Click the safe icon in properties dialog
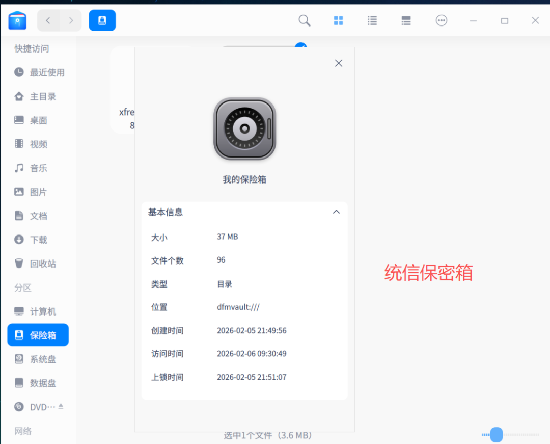Viewport: 550px width, 444px height. point(244,129)
